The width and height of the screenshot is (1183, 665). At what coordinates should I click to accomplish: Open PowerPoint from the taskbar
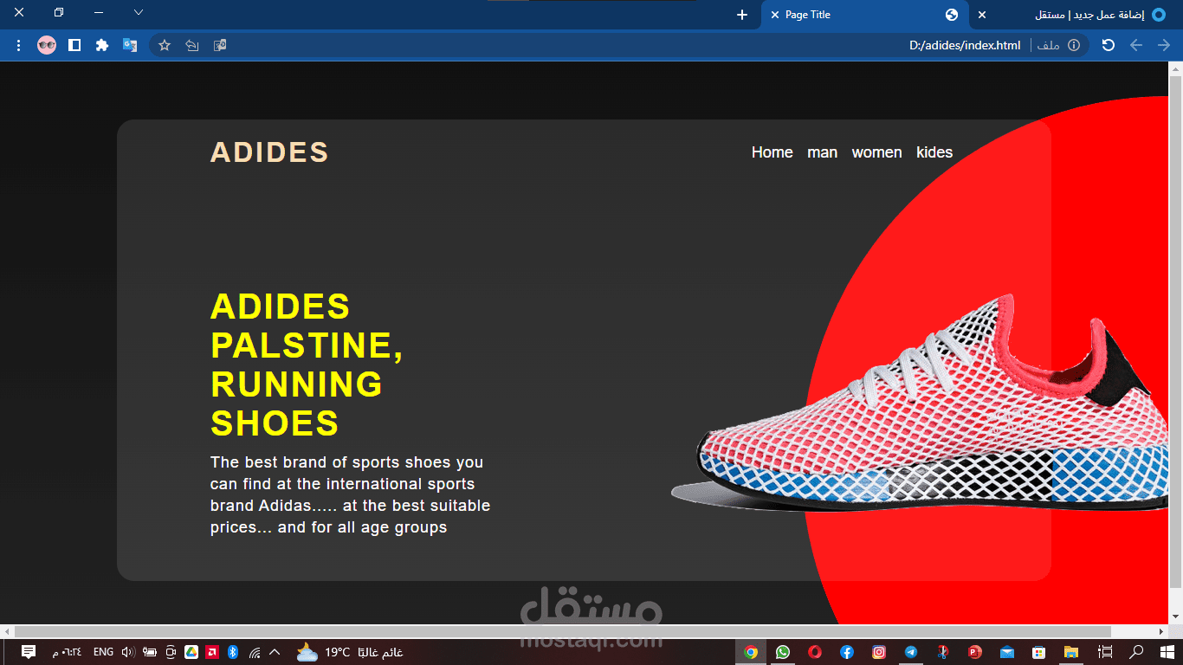coord(975,652)
